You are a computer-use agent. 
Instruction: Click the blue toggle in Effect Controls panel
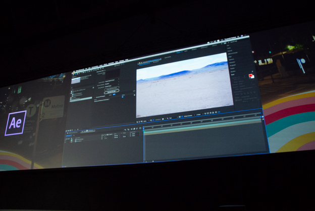coord(114,95)
